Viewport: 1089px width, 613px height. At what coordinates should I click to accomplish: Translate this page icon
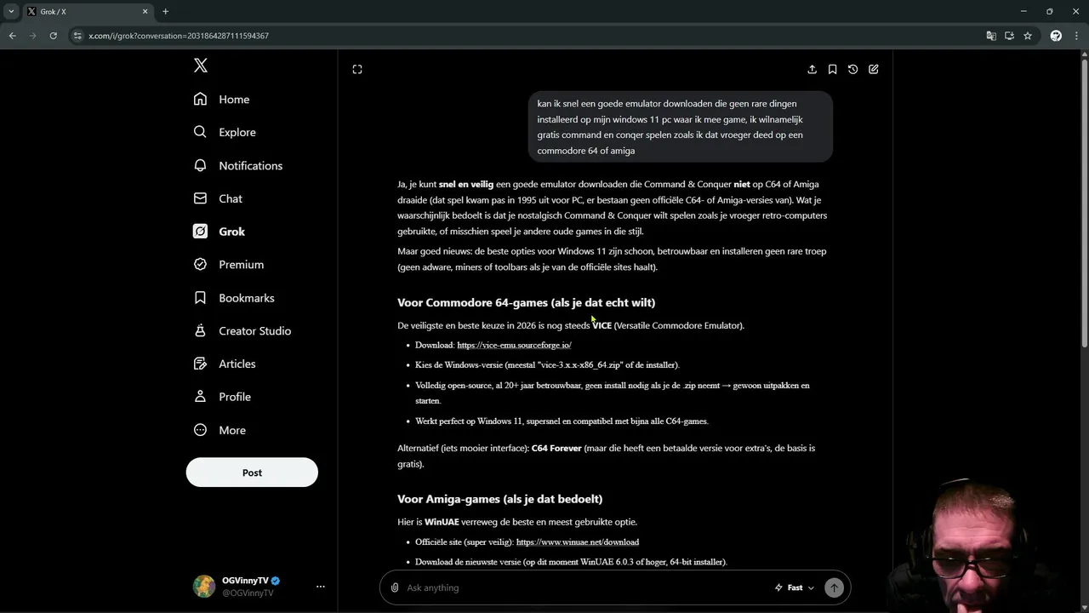[991, 36]
